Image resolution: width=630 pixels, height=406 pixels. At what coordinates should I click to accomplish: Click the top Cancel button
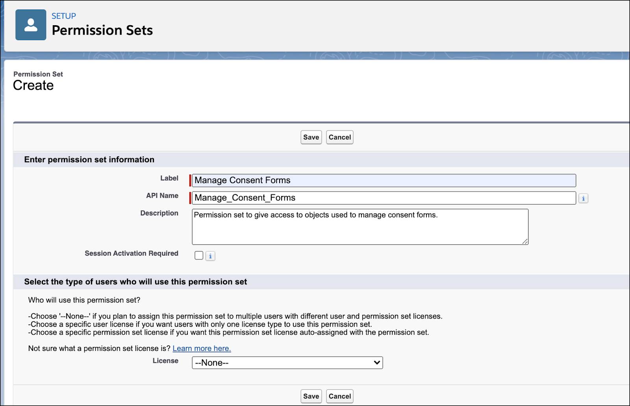pos(340,137)
